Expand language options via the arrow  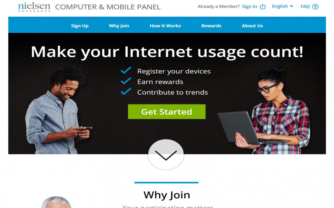[x=291, y=6]
